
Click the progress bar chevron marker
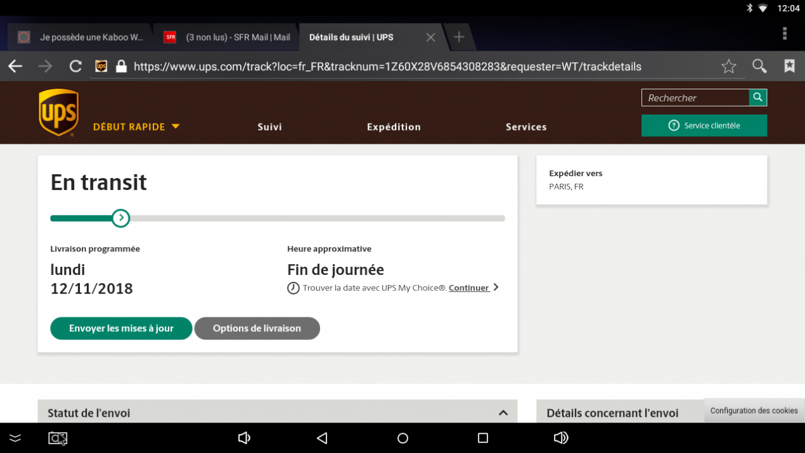(x=120, y=218)
